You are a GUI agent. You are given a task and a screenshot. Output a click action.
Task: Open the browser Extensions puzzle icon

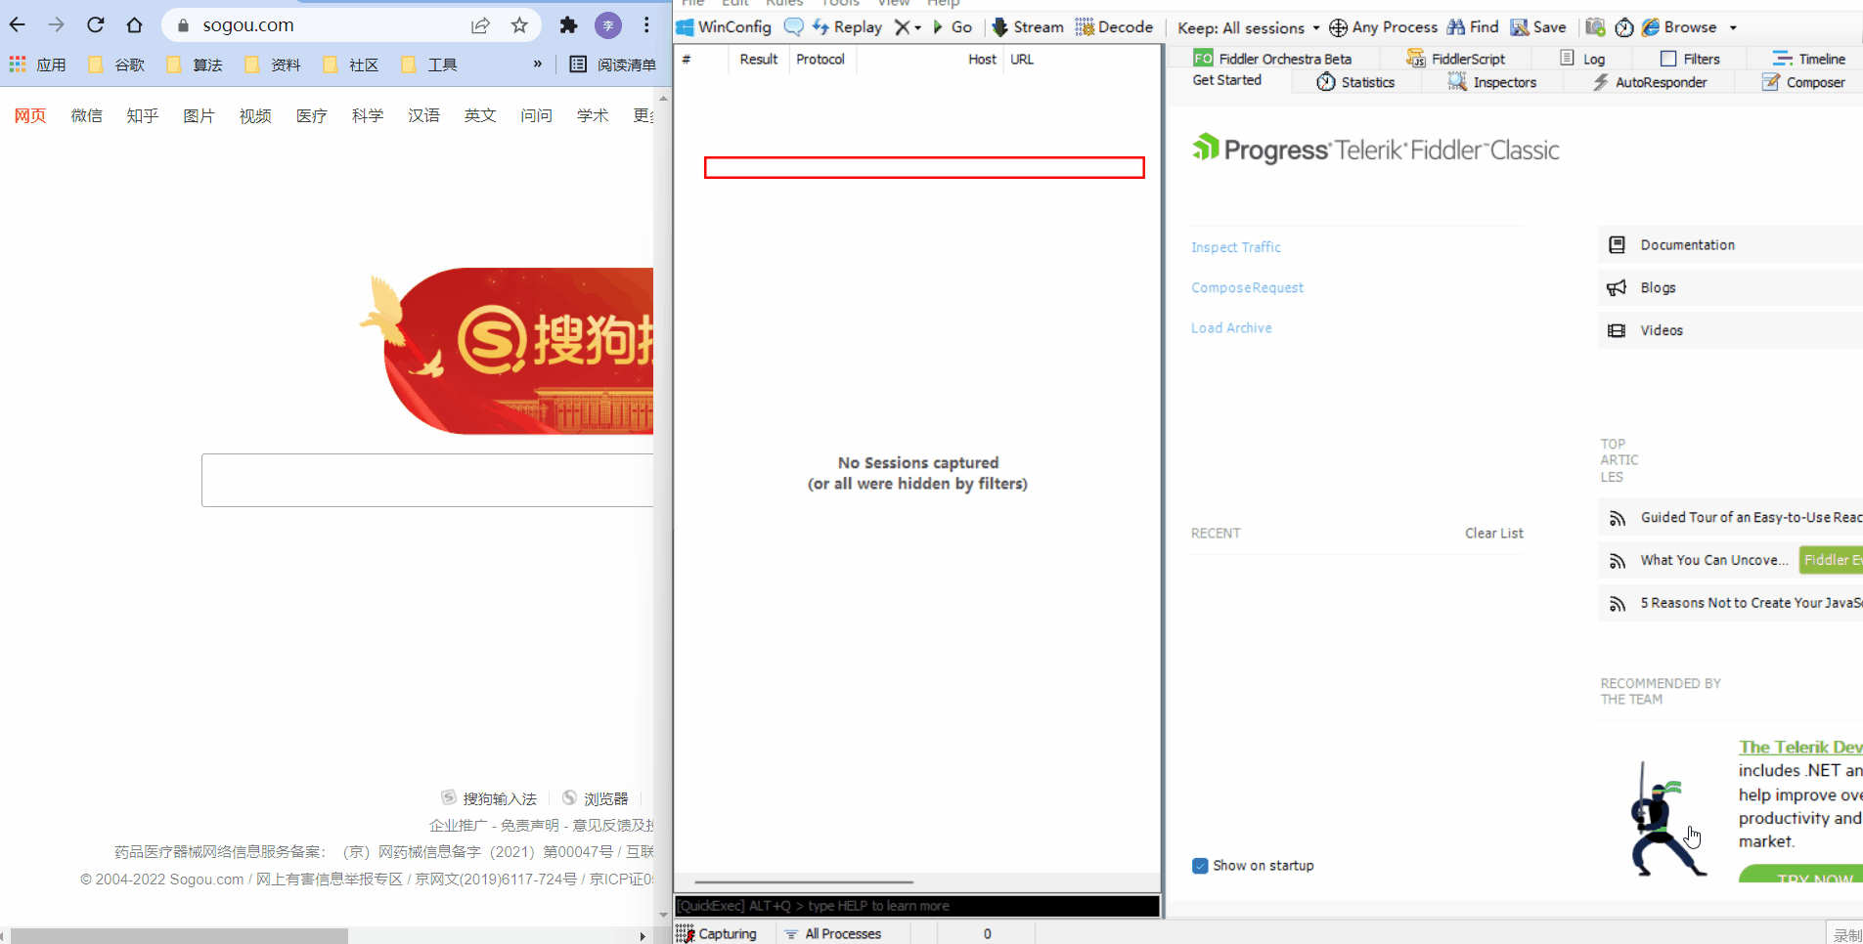tap(568, 25)
